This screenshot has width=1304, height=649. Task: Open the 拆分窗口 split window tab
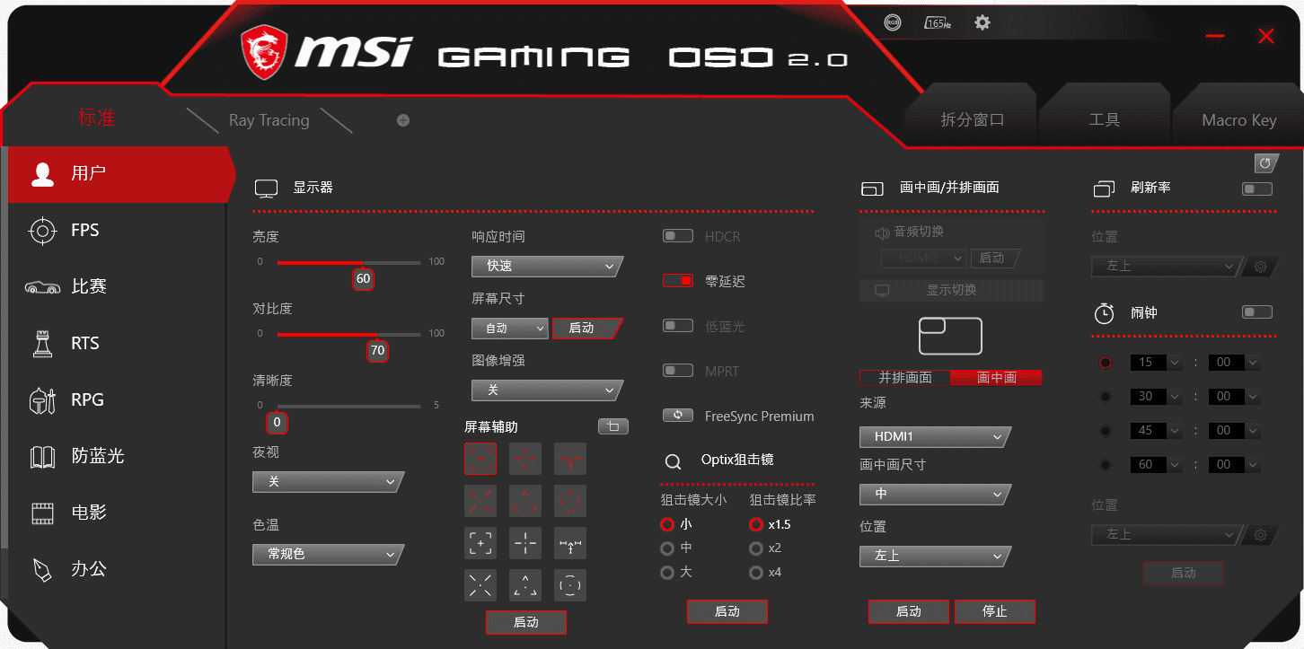pyautogui.click(x=972, y=120)
